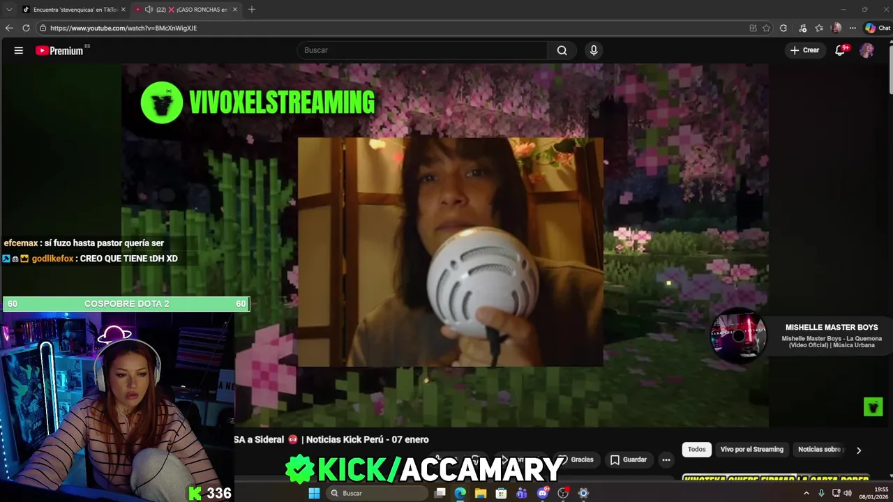Click the URL address bar
The width and height of the screenshot is (893, 502).
pos(391,28)
